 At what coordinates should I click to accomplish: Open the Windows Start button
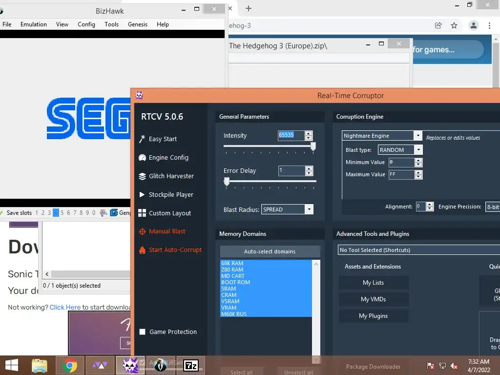(12, 365)
